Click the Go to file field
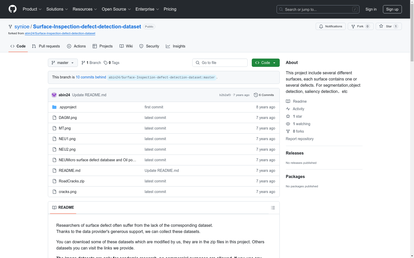The image size is (414, 258). click(220, 63)
